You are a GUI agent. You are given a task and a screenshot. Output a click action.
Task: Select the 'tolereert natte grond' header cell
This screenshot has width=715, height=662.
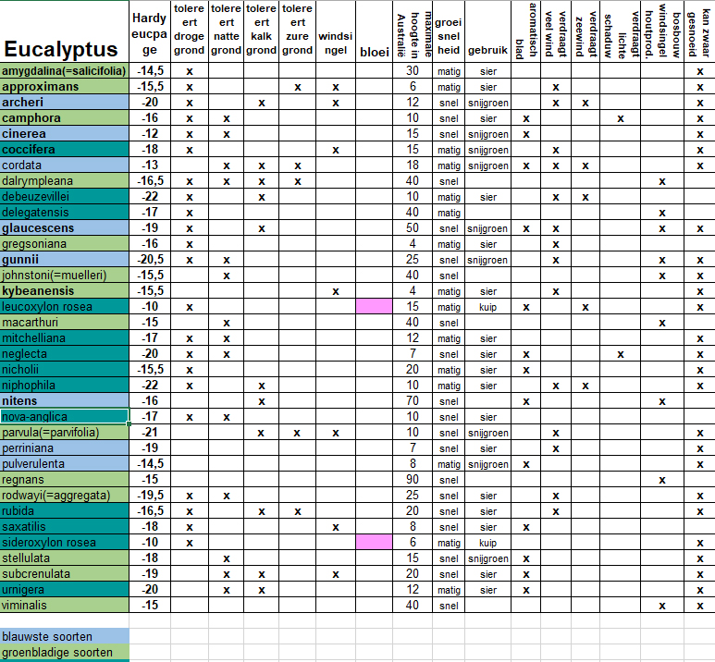pyautogui.click(x=226, y=31)
